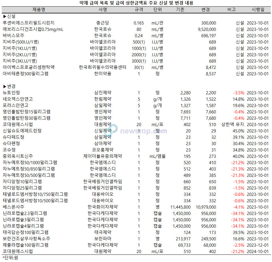Click product name 자누메트정50/1000밀리그램
Image resolution: width=272 pixels, height=262 pixels.
pyautogui.click(x=30, y=163)
